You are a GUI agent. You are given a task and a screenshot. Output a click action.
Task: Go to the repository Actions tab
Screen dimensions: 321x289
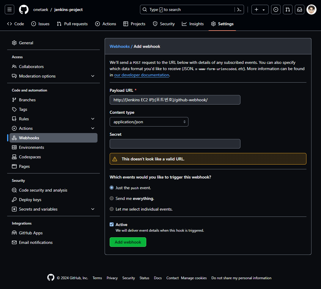point(106,24)
